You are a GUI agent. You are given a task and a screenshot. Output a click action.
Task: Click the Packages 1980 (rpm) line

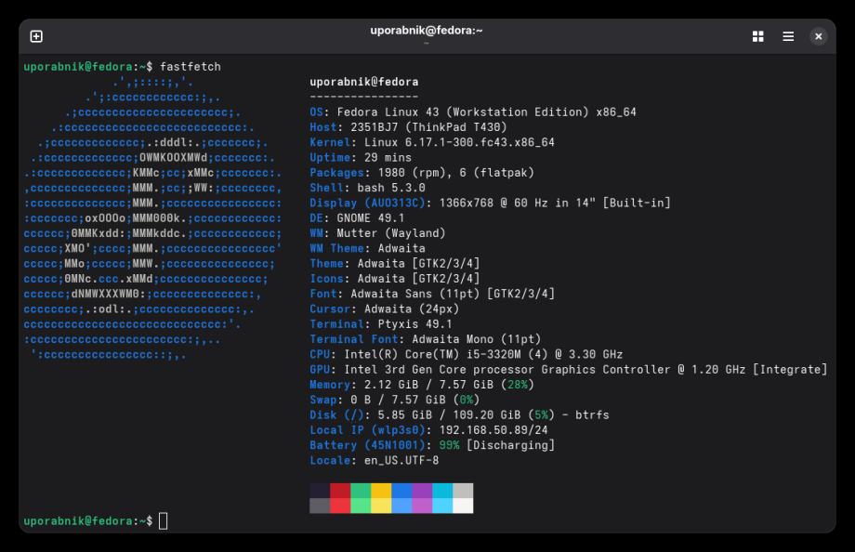click(x=422, y=172)
